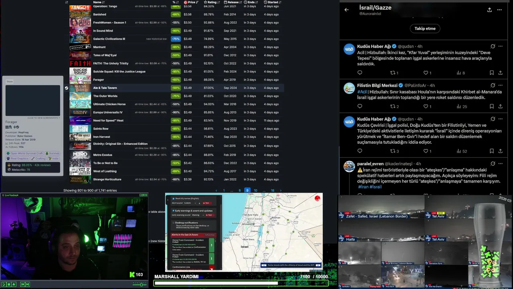Open the Store tab in Forager popup
Screen dimensions: 513x289
point(10,81)
